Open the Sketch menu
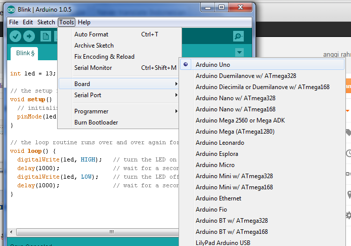The width and height of the screenshot is (351, 246). 46,22
